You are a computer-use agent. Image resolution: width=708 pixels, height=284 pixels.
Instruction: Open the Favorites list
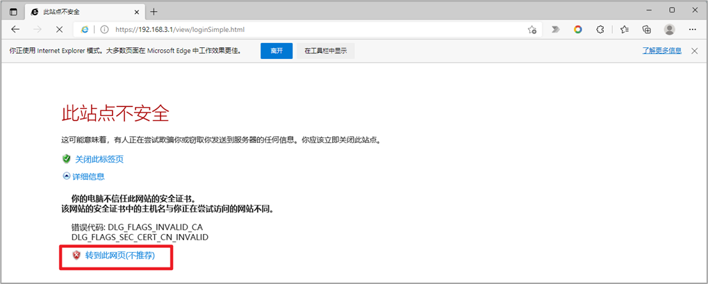coord(624,30)
